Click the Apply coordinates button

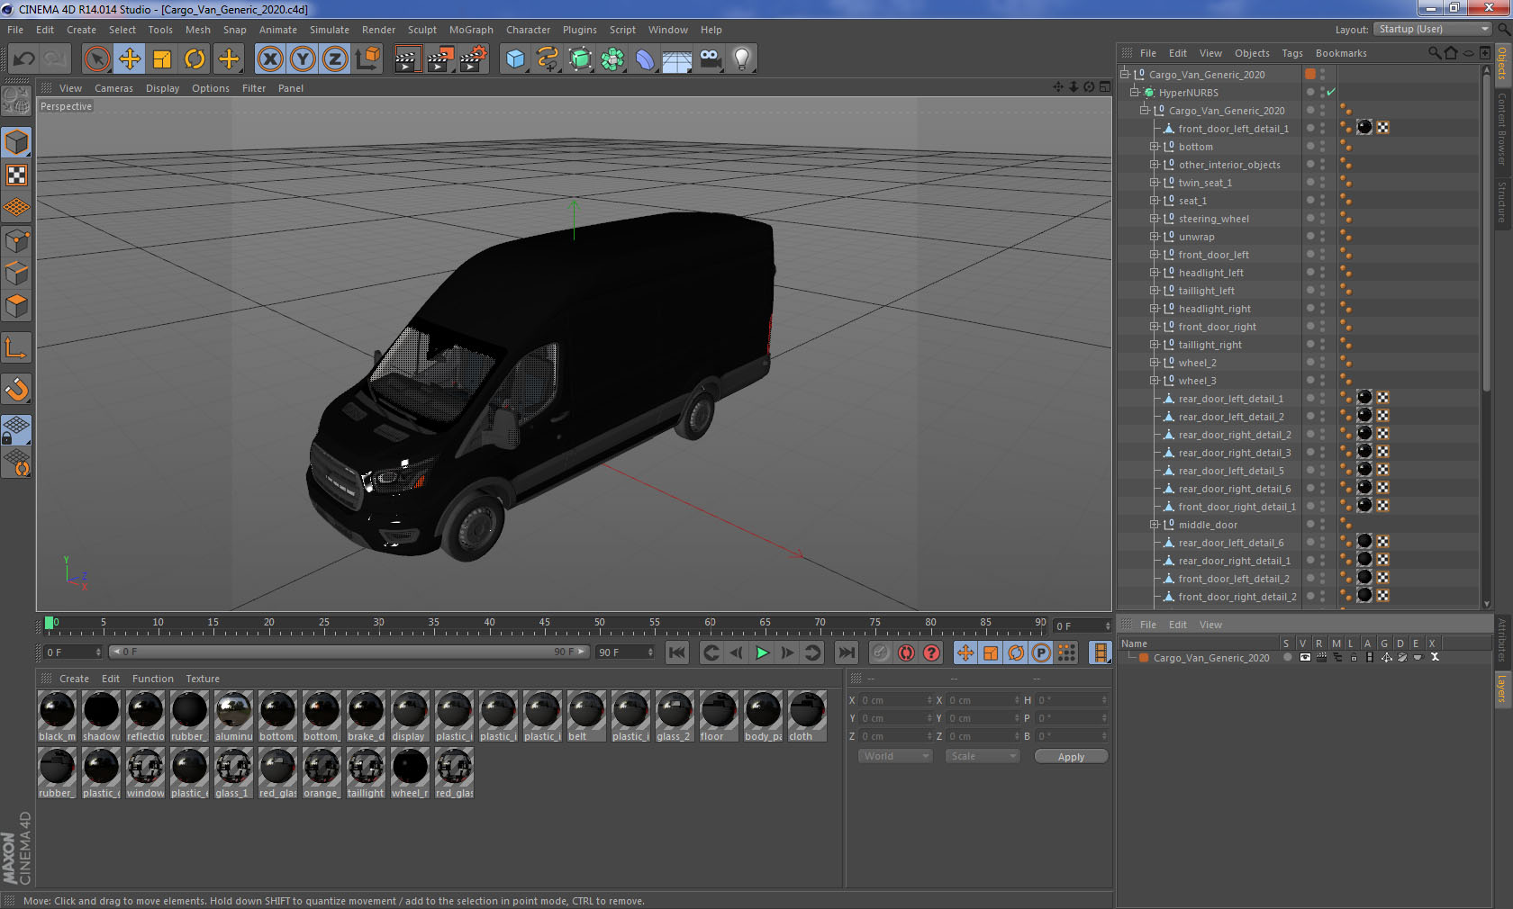[x=1071, y=757]
